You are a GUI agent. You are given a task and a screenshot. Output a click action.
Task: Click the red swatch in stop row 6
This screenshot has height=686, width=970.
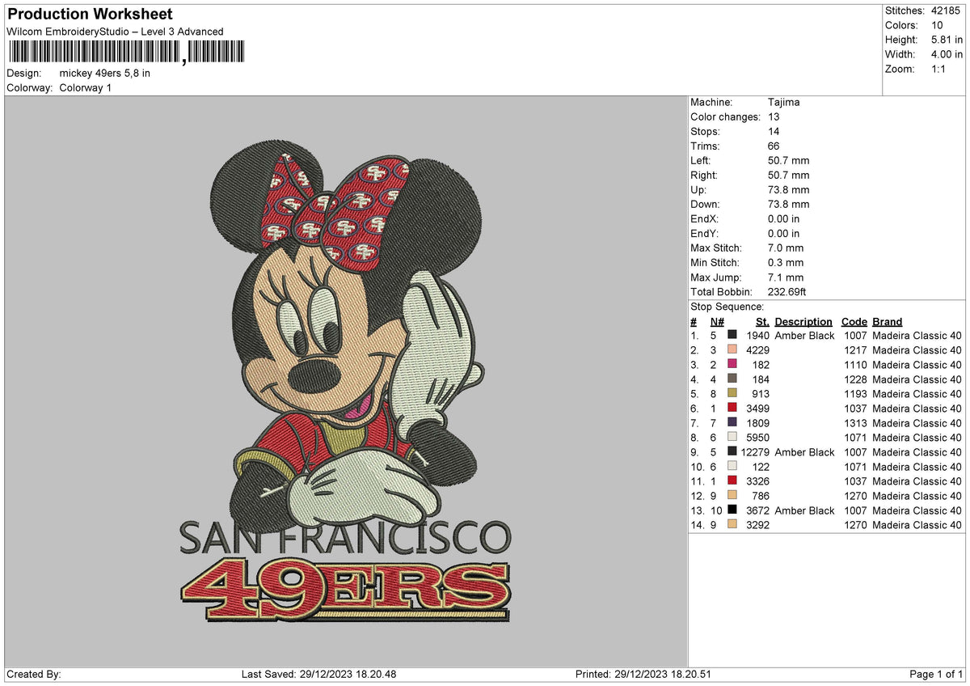tap(732, 407)
